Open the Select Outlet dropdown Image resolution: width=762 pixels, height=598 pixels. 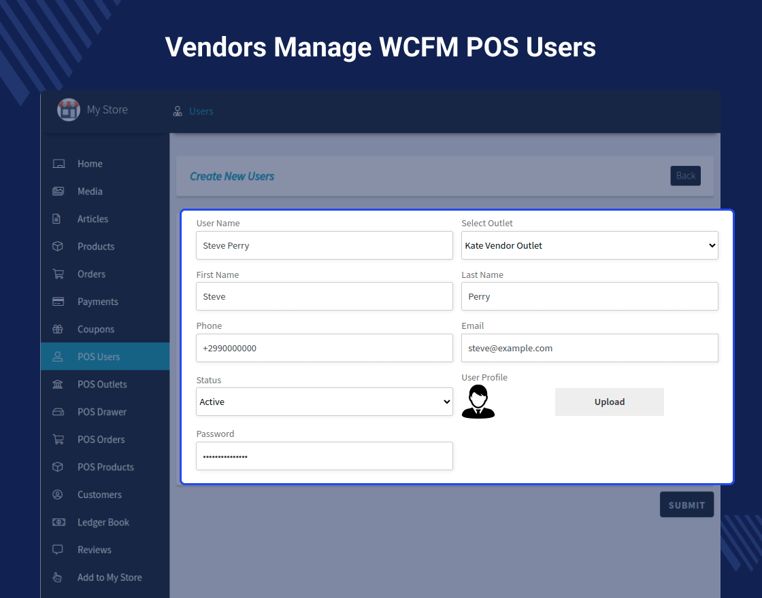(589, 245)
